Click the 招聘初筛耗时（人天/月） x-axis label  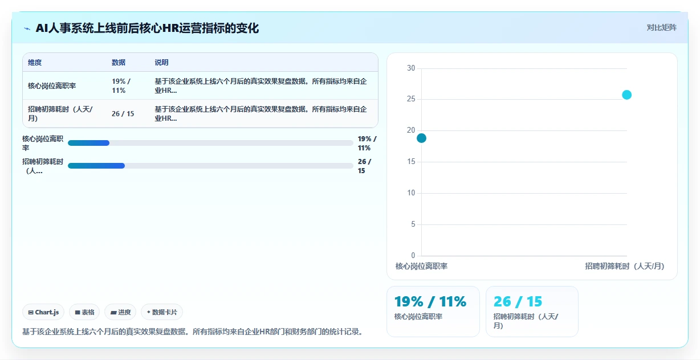pos(625,266)
